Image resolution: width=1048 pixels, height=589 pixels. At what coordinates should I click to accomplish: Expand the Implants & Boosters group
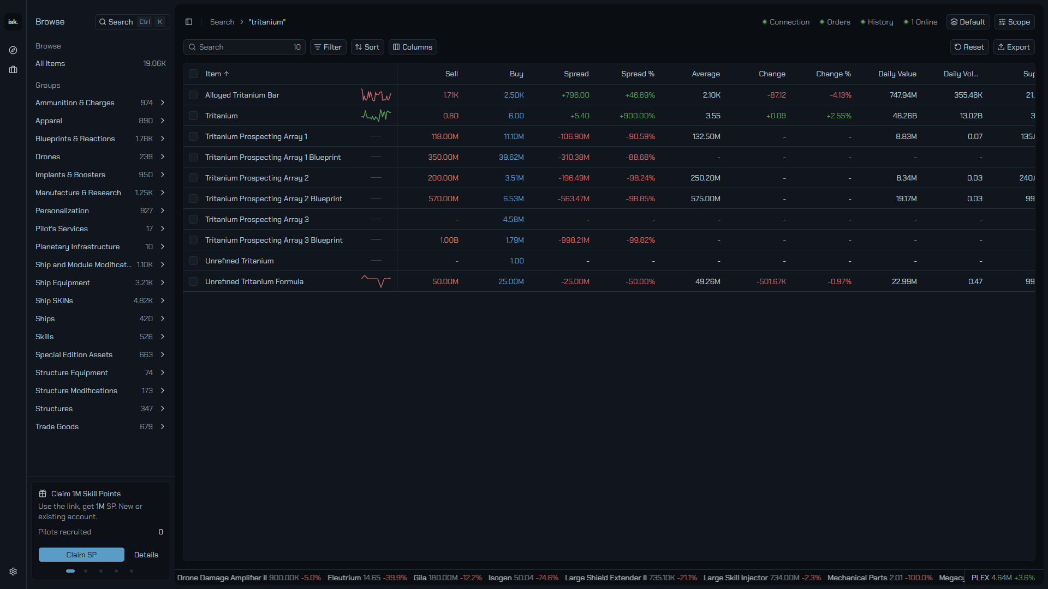[x=163, y=175]
